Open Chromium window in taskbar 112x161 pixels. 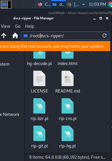[73, 4]
